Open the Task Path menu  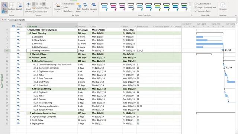coord(78,7)
